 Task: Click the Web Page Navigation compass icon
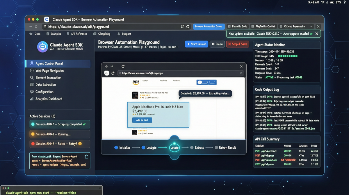point(32,71)
